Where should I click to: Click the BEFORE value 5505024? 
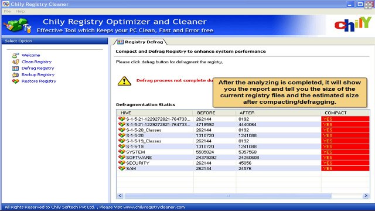pyautogui.click(x=205, y=152)
